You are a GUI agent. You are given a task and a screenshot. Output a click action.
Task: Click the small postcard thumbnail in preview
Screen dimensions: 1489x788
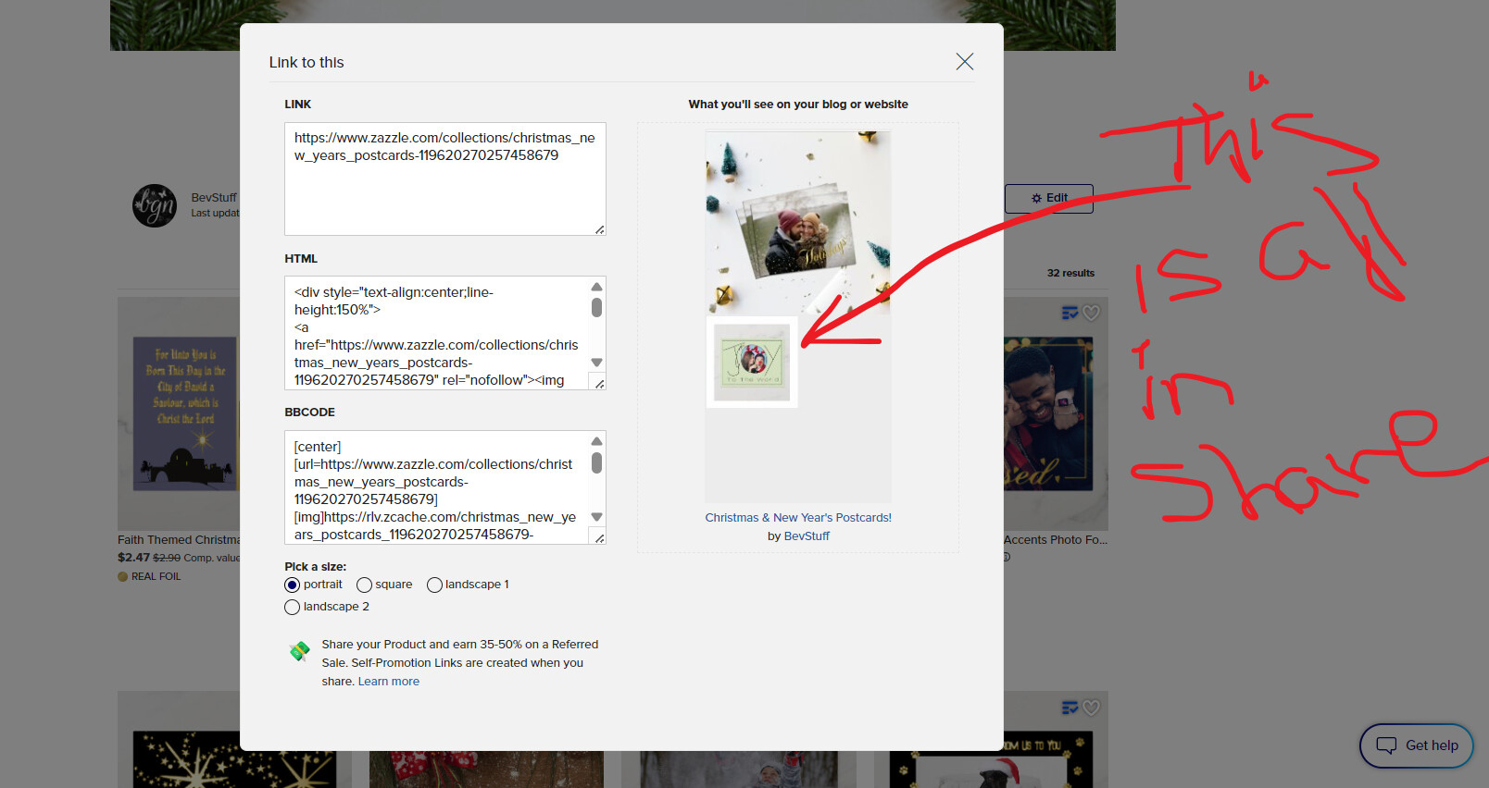752,362
